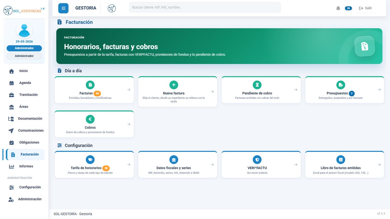Click the arrow on the VERI*FACTU card
The width and height of the screenshot is (390, 219).
(296, 165)
